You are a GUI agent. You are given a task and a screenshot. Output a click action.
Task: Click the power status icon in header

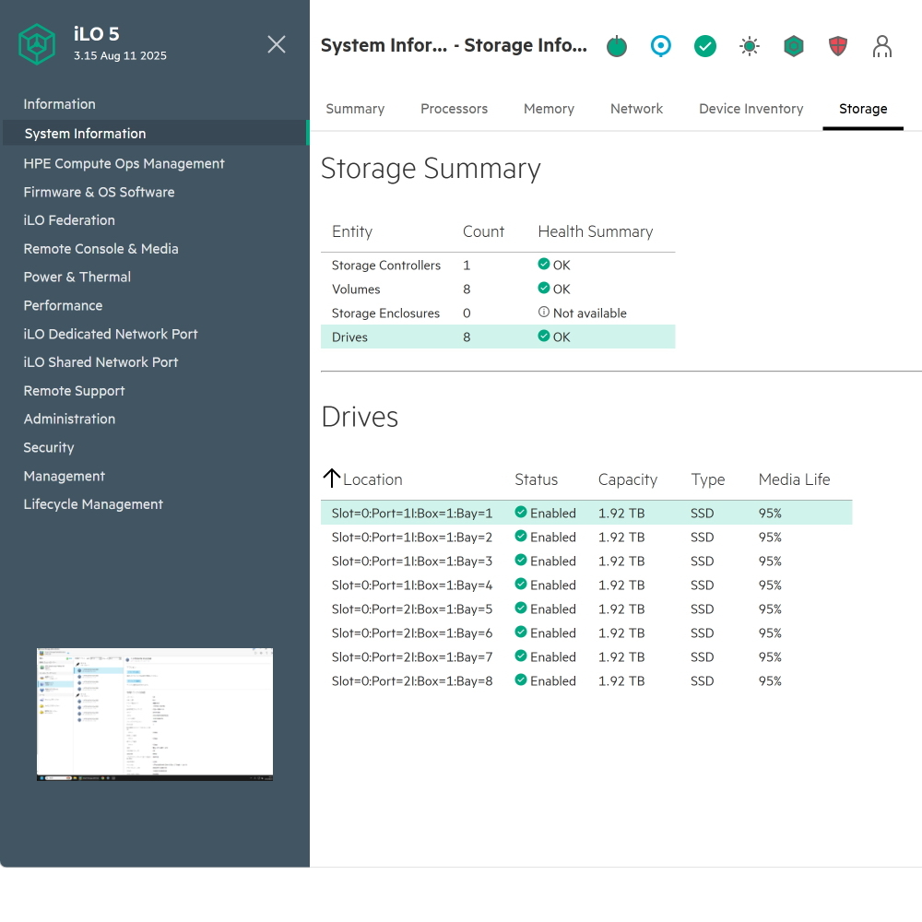click(x=617, y=46)
